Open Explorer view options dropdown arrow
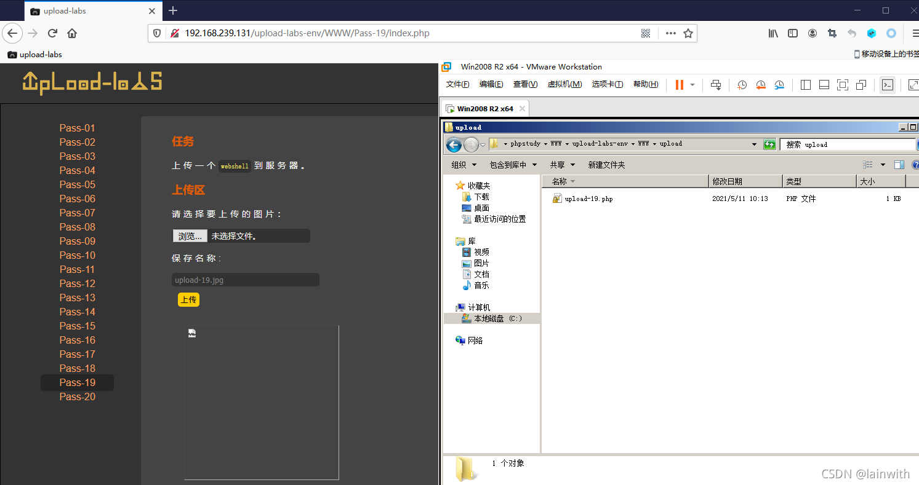Screen dimensions: 919x485 coord(883,165)
